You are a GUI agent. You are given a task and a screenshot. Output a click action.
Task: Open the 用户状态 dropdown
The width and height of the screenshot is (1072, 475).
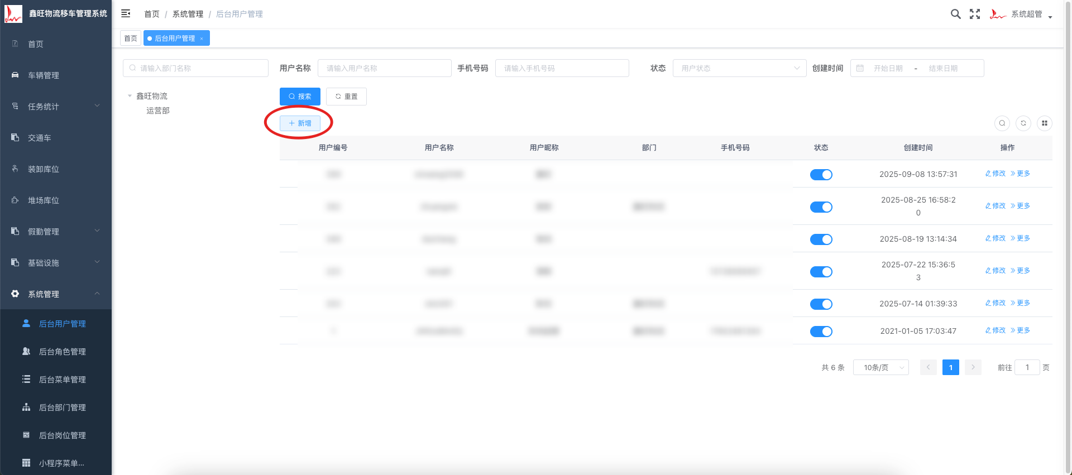(740, 68)
